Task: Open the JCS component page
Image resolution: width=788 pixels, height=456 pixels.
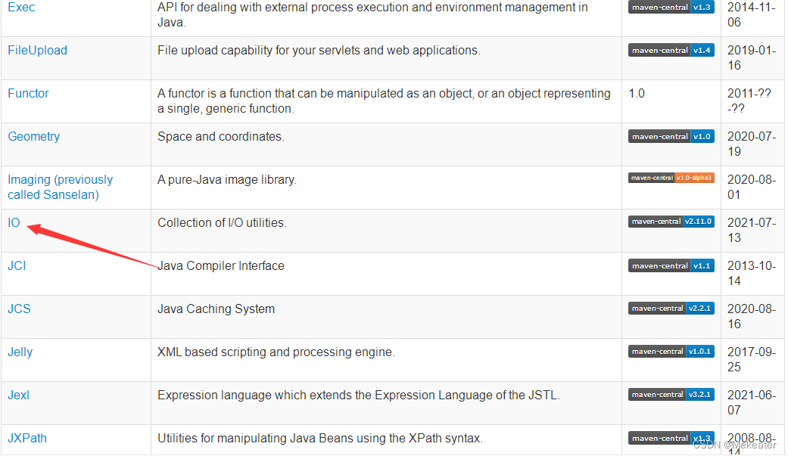Action: coord(18,309)
